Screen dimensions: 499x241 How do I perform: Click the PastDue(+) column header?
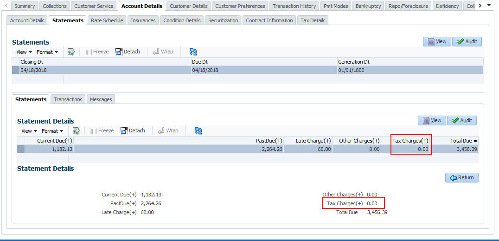pyautogui.click(x=179, y=141)
